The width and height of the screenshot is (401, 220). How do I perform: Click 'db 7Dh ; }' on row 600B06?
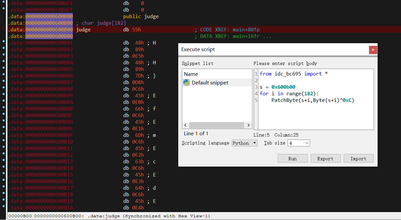[140, 76]
